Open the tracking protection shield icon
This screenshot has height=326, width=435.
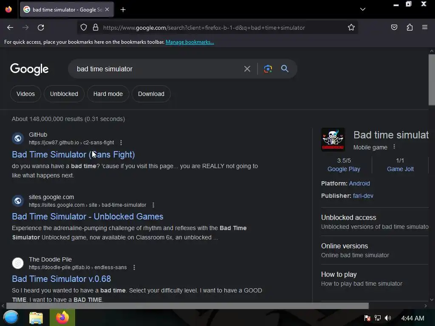point(84,28)
